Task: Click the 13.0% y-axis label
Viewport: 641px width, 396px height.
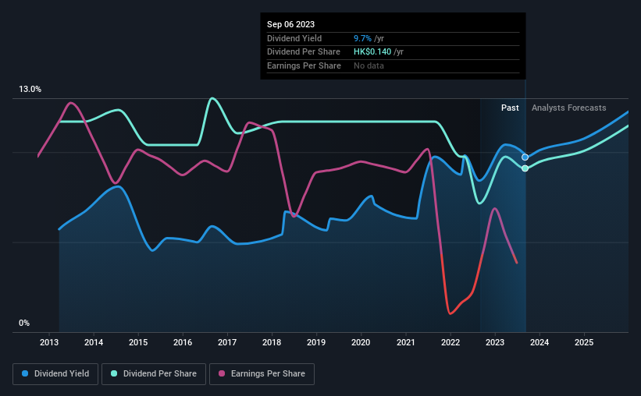Action: click(30, 90)
